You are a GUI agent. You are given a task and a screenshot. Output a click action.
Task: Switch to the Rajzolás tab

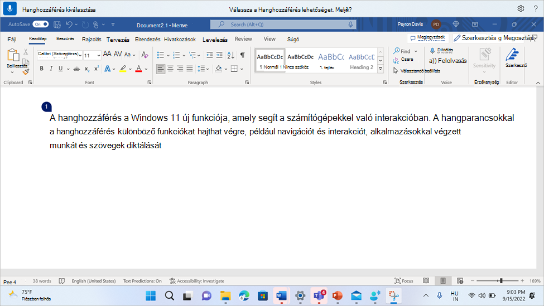click(x=92, y=39)
